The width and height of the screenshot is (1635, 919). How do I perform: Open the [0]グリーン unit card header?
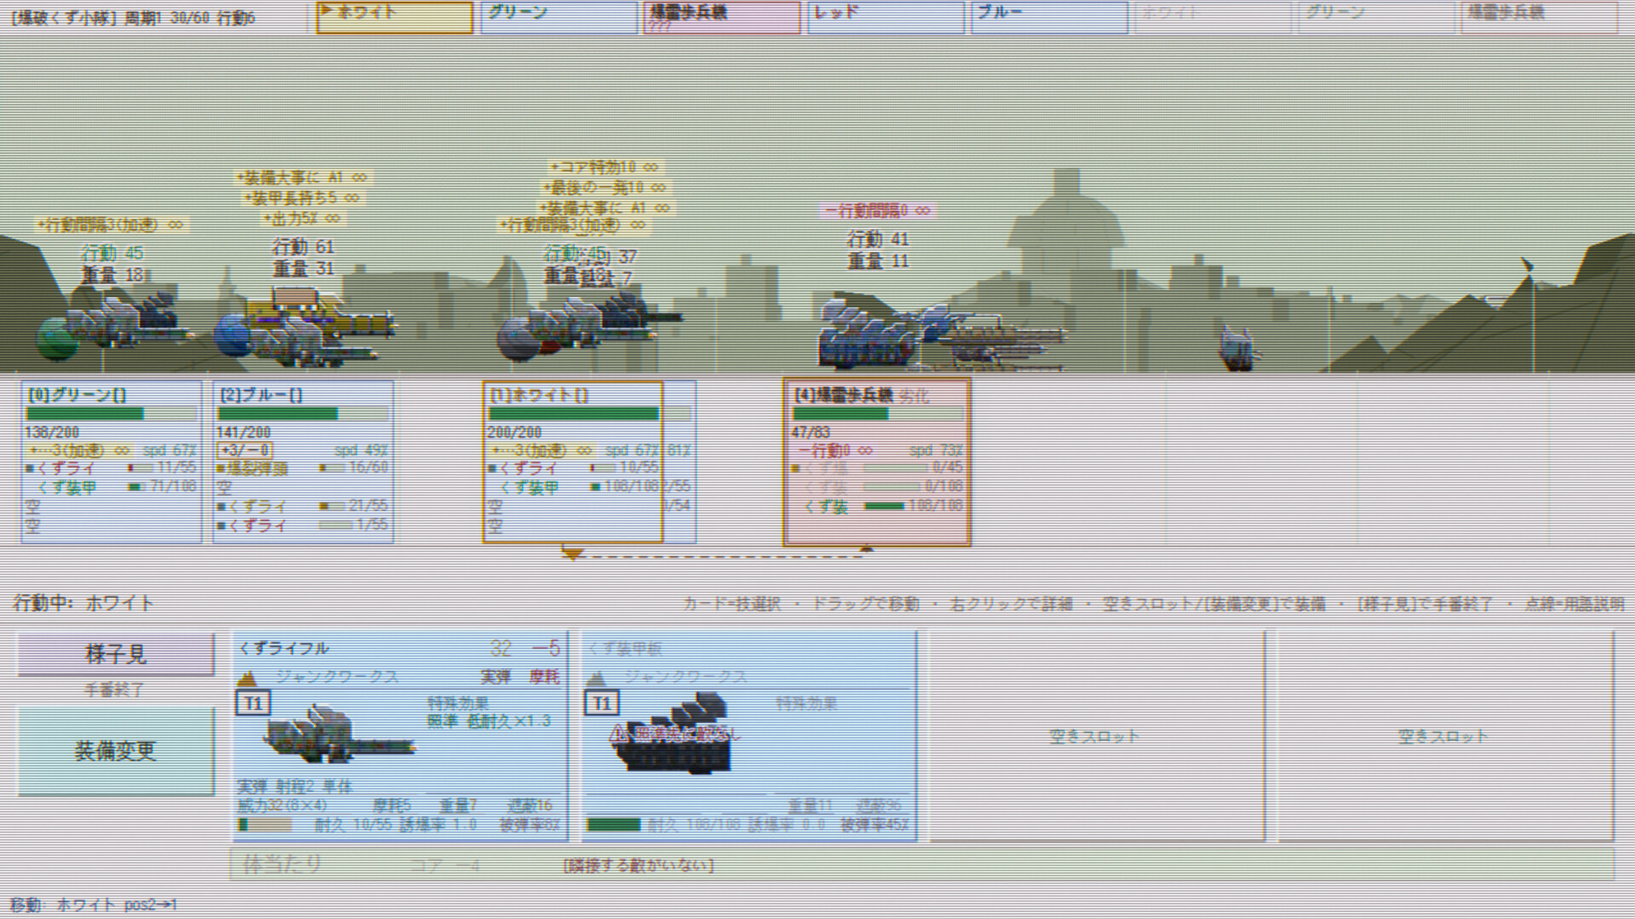[x=77, y=395]
